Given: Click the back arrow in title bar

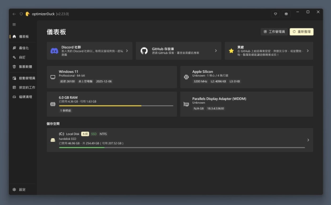Looking at the screenshot, I should click(x=14, y=14).
